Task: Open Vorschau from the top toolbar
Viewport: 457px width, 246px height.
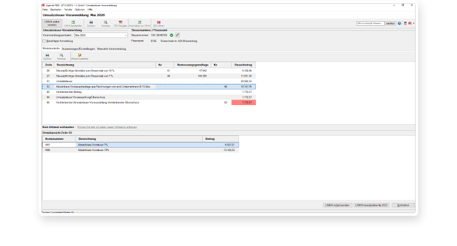Action: [x=105, y=23]
